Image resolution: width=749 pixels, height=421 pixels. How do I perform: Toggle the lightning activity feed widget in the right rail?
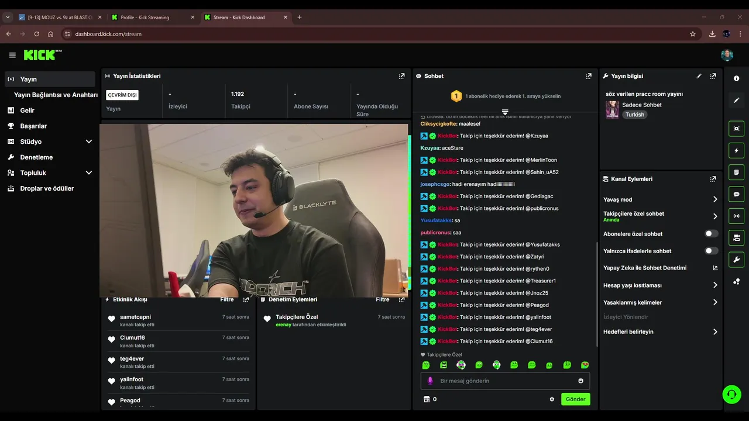pos(736,150)
